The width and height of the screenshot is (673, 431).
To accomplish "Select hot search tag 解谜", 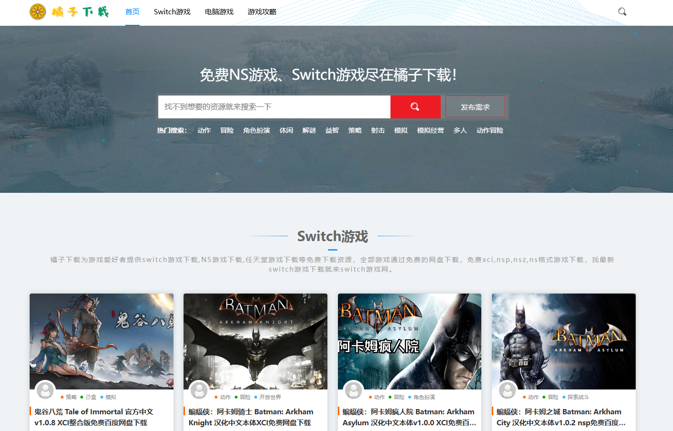I will point(309,130).
